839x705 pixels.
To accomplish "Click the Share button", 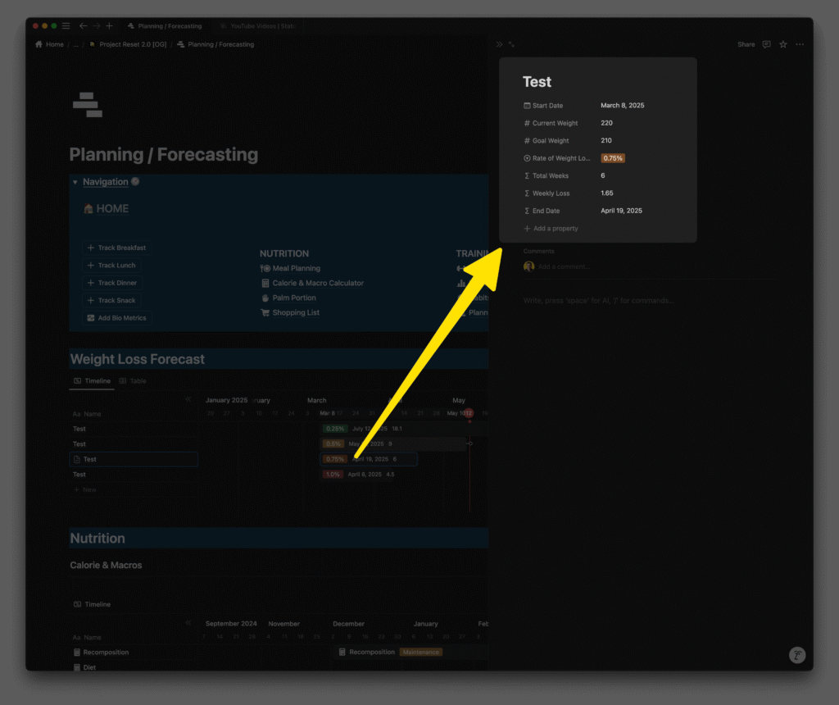I will (x=746, y=44).
